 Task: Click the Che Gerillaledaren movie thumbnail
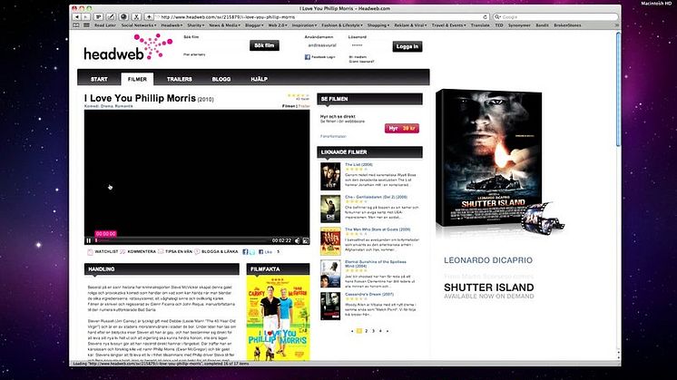[330, 209]
